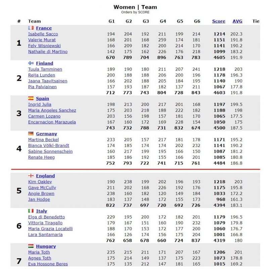Viewport: 268px width, 269px height.
Task: Click the Germany flag icon
Action: (x=31, y=133)
